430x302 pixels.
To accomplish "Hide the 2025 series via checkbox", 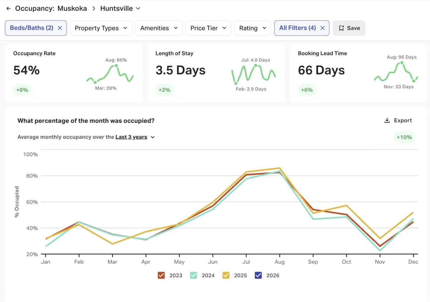I will (226, 275).
